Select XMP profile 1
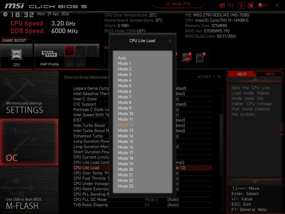285x214 pixels. tap(70, 51)
